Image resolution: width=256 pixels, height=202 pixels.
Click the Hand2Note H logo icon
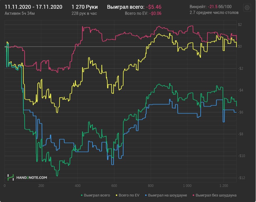(10, 177)
